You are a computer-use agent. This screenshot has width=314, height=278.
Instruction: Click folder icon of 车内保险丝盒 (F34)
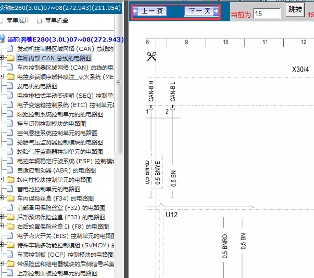pyautogui.click(x=10, y=198)
